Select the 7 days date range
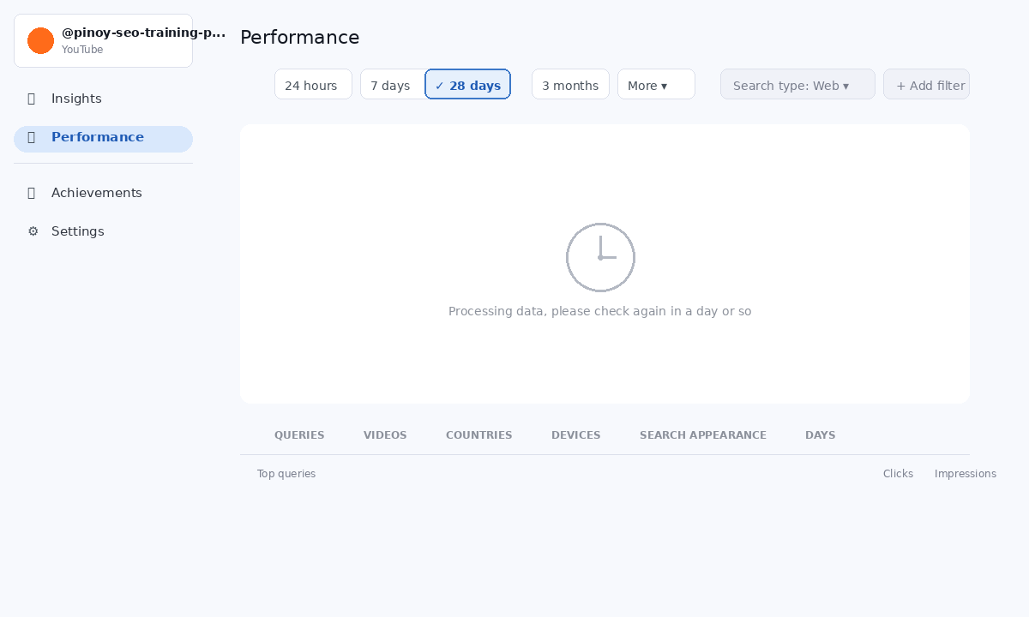Viewport: 1029px width, 617px height. point(393,84)
